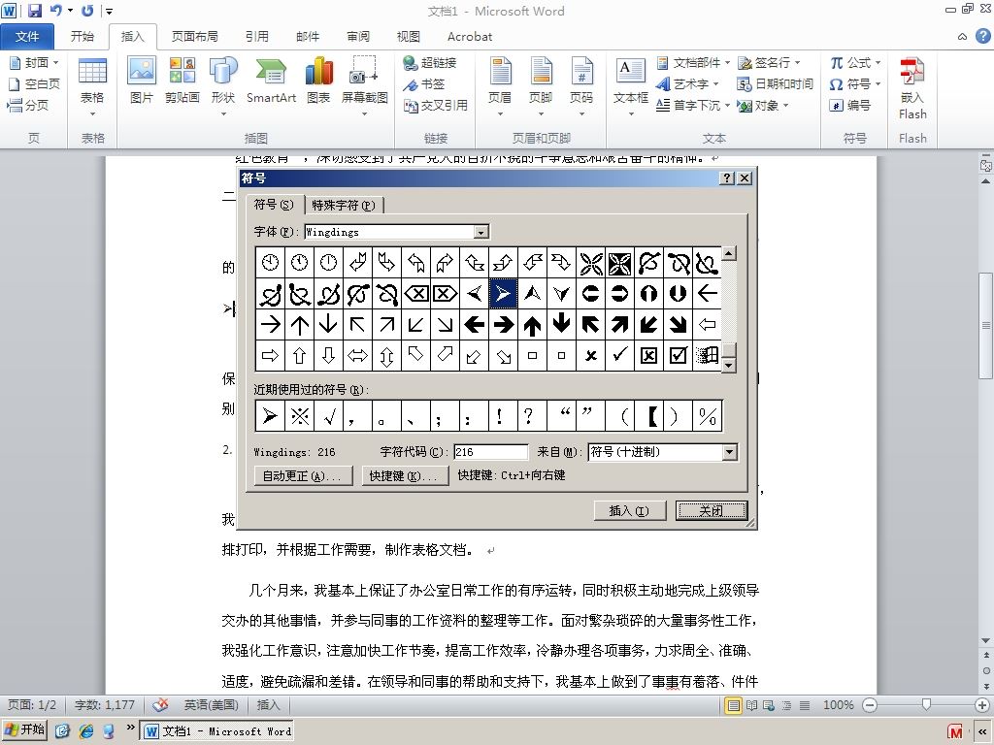994x745 pixels.
Task: Open the Header (页眉) menu
Action: [500, 86]
